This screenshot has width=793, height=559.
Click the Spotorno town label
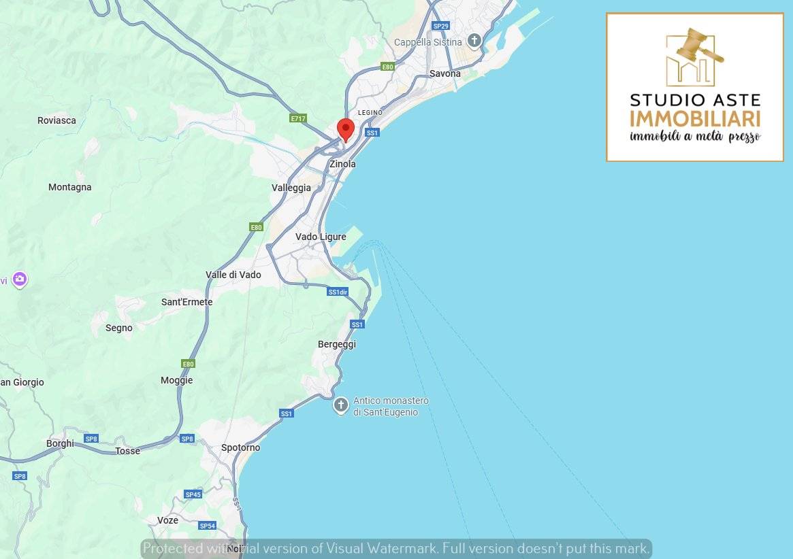point(241,447)
